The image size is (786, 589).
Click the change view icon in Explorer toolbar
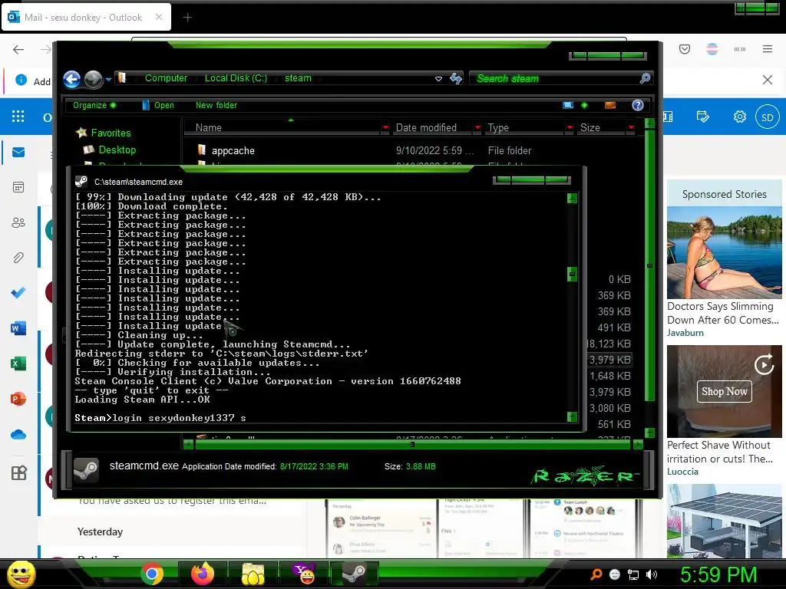pos(568,105)
